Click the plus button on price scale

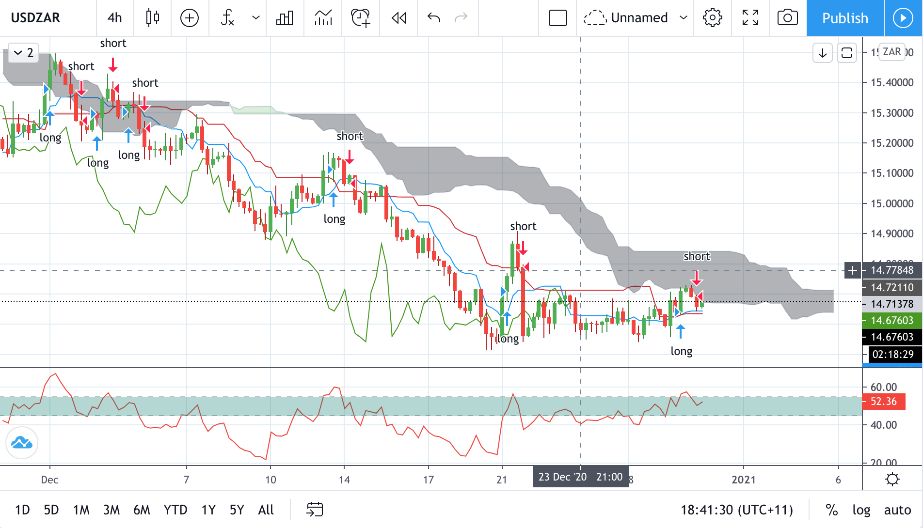(853, 270)
